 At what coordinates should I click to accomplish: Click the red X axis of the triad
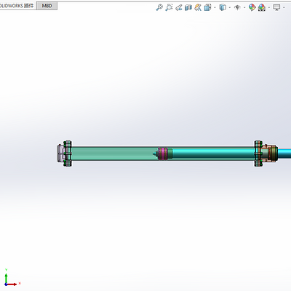tap(12, 284)
